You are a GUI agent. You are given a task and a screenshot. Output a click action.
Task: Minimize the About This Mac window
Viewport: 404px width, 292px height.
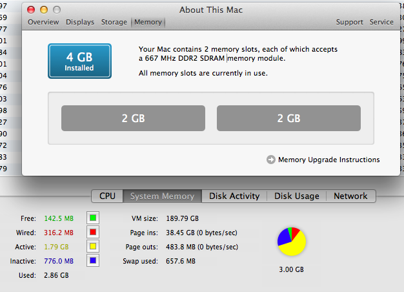point(44,10)
